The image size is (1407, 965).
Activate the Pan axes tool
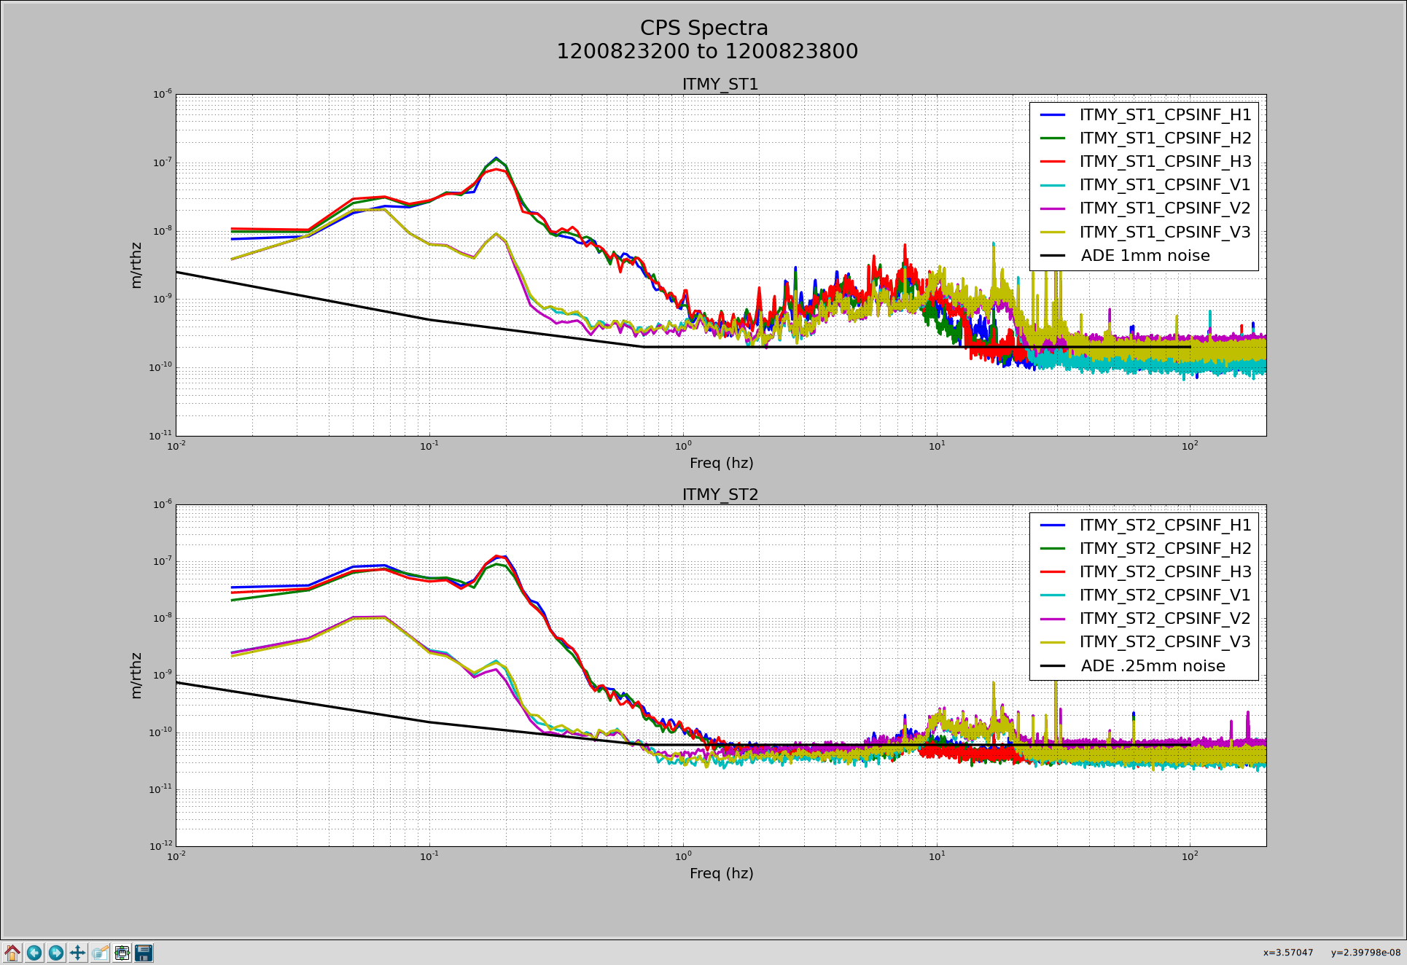(78, 953)
